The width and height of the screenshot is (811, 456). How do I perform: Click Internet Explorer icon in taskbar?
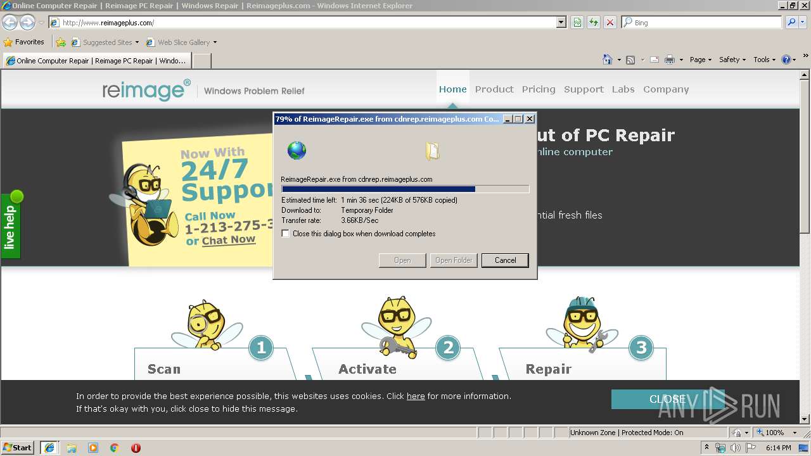[x=49, y=448]
